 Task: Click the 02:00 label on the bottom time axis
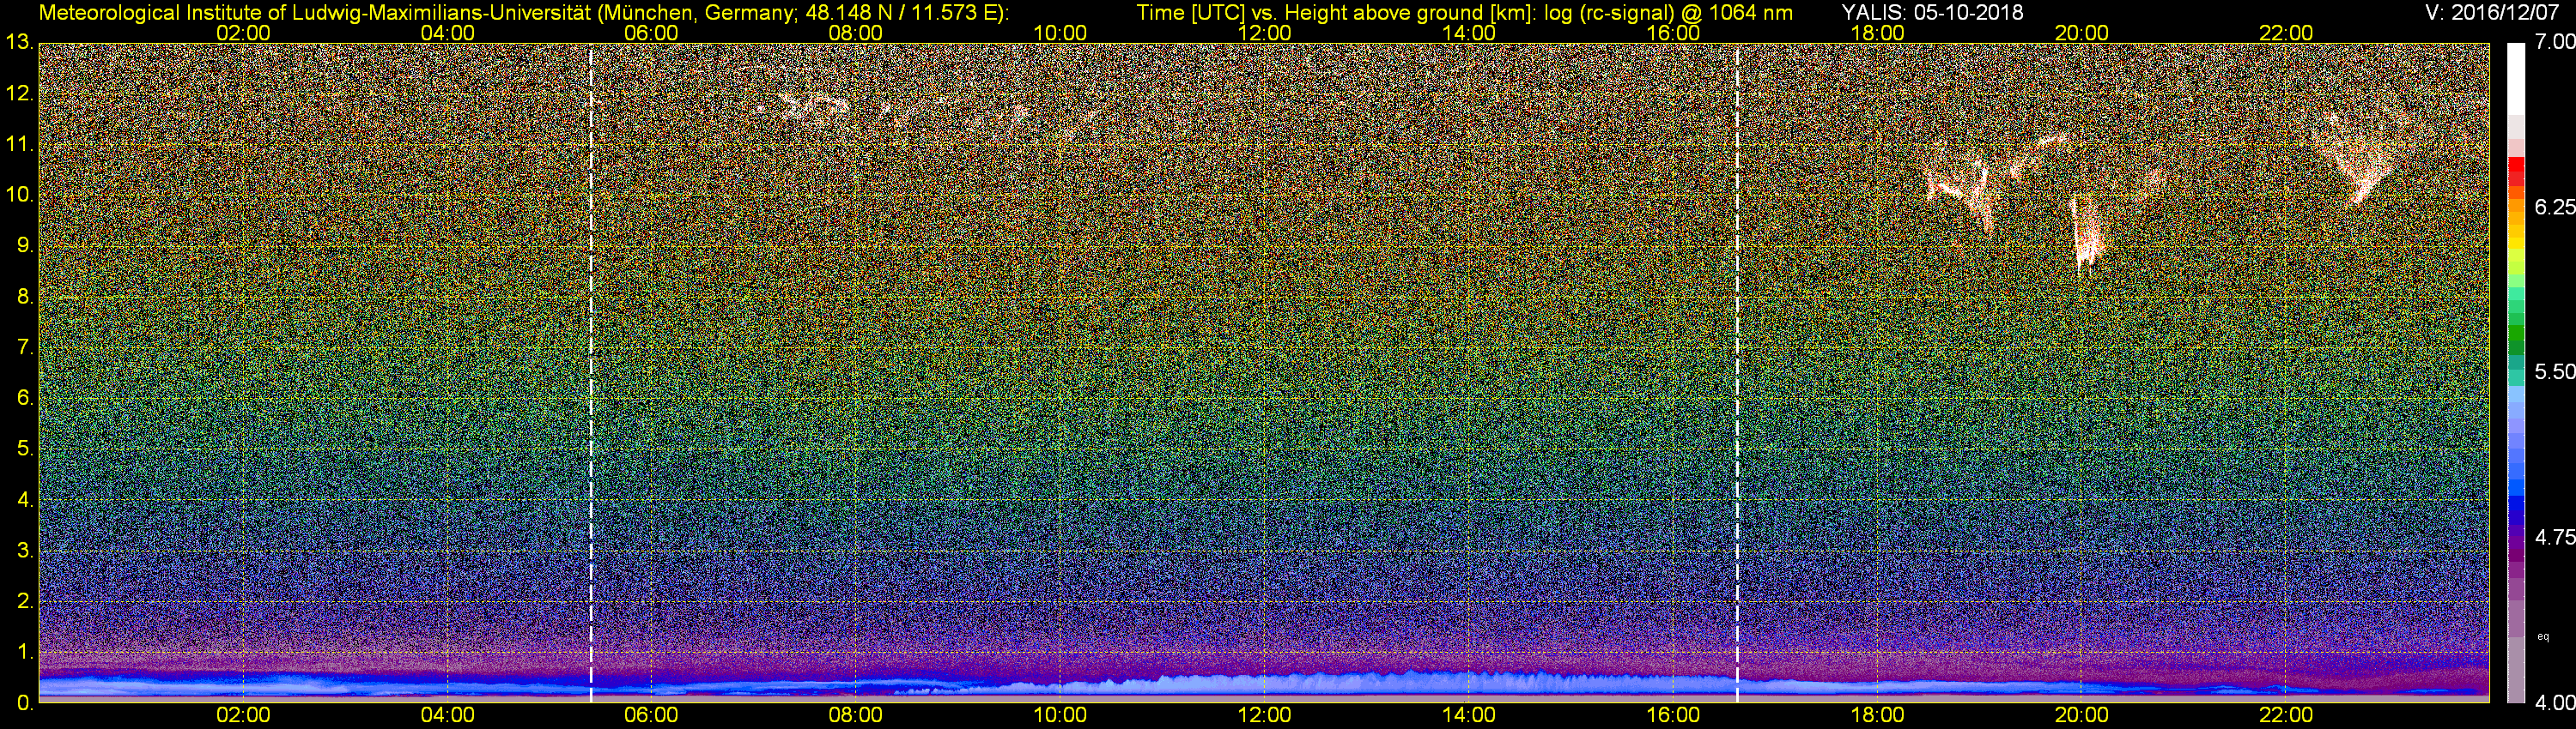click(x=243, y=715)
